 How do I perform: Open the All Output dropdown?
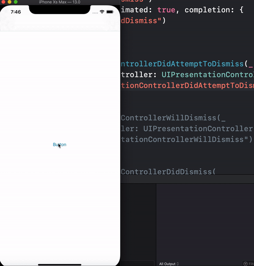[x=169, y=264]
